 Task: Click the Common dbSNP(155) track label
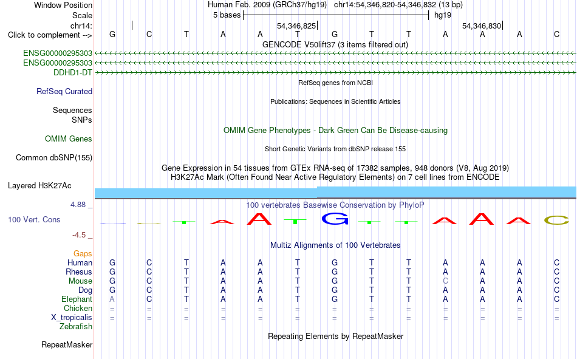pos(54,157)
